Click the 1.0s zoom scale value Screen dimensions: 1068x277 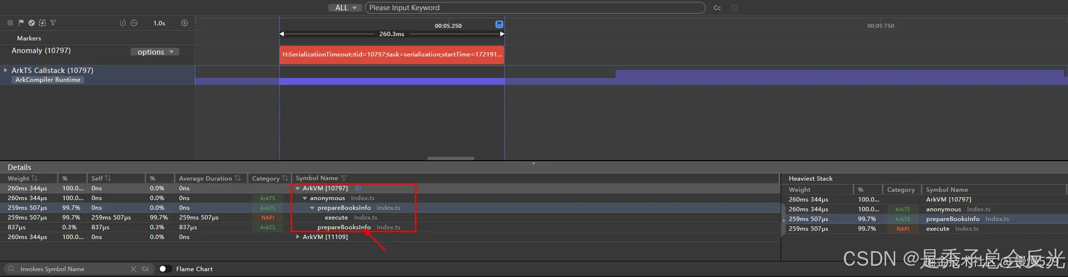[159, 23]
